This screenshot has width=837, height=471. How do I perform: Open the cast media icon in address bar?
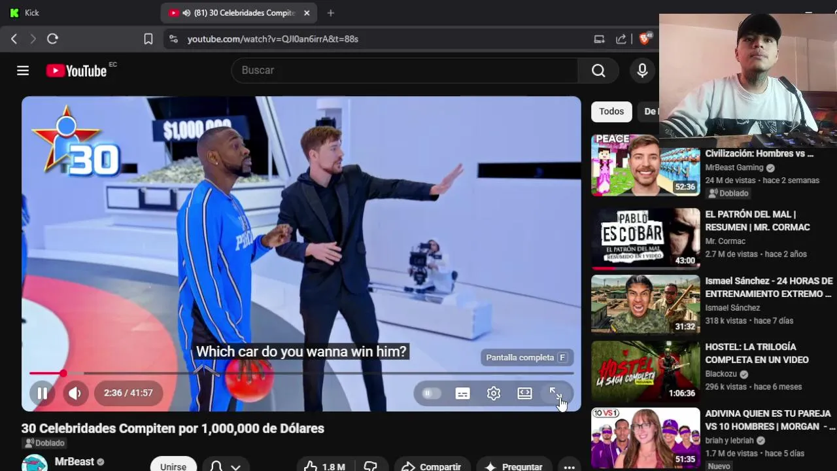599,39
